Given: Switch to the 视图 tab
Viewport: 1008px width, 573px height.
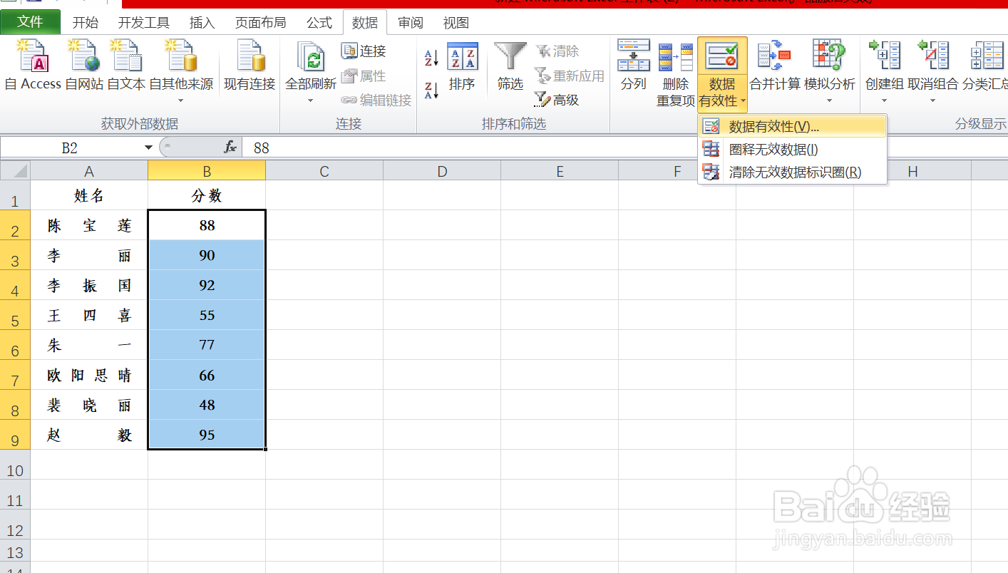Looking at the screenshot, I should pos(456,23).
